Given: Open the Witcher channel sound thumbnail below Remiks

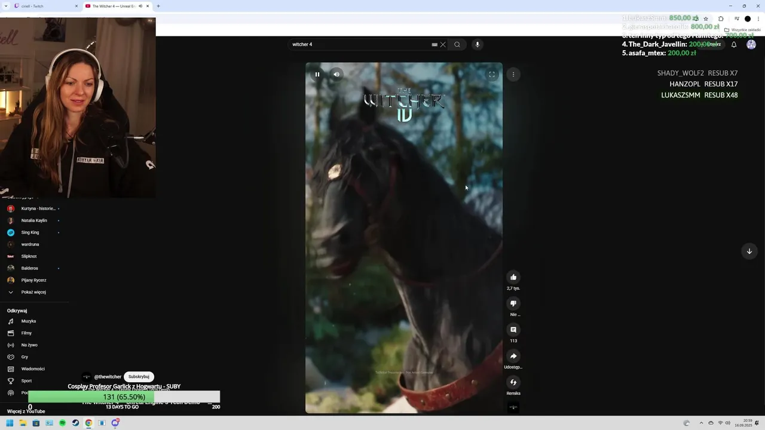Looking at the screenshot, I should pyautogui.click(x=513, y=408).
